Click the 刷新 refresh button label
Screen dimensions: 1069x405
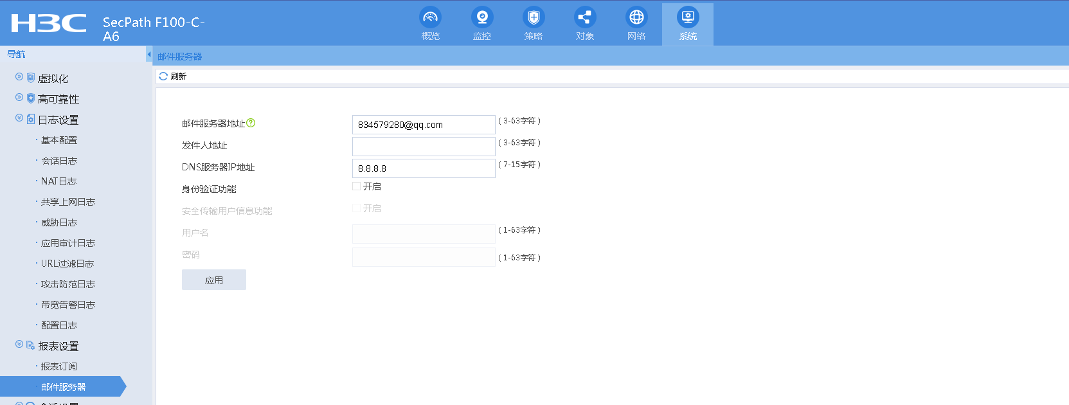coord(179,76)
